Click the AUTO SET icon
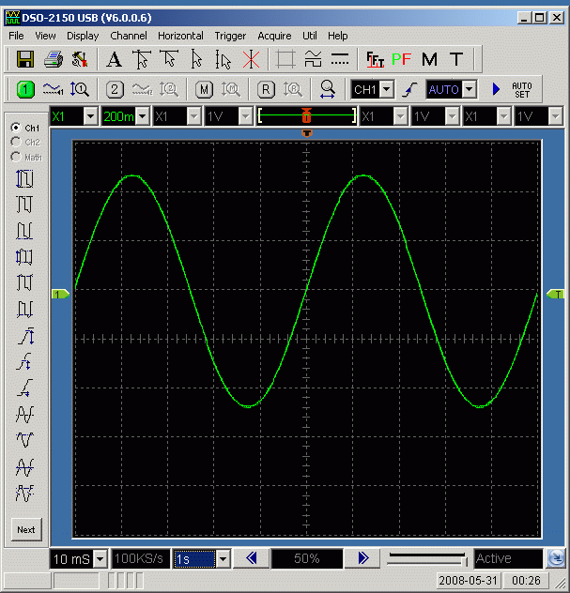570x593 pixels. [x=521, y=90]
